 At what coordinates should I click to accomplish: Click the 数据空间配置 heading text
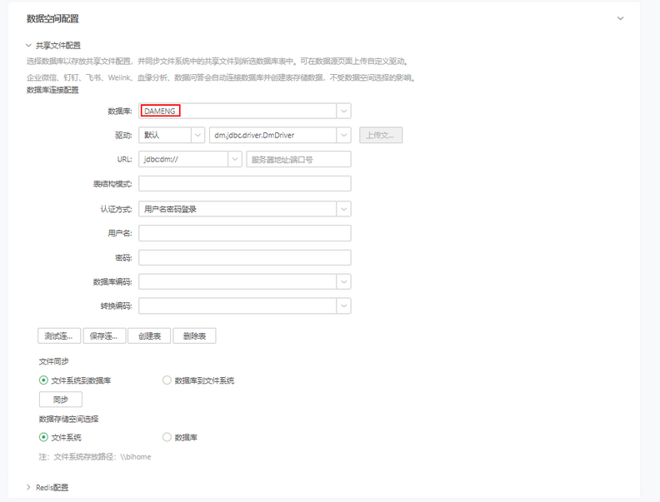[x=52, y=18]
